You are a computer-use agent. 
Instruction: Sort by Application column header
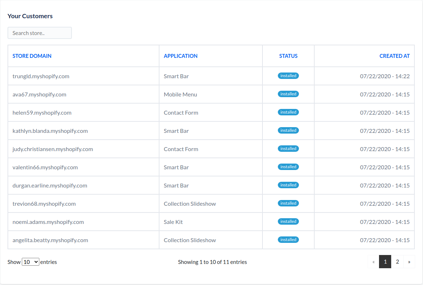(181, 56)
